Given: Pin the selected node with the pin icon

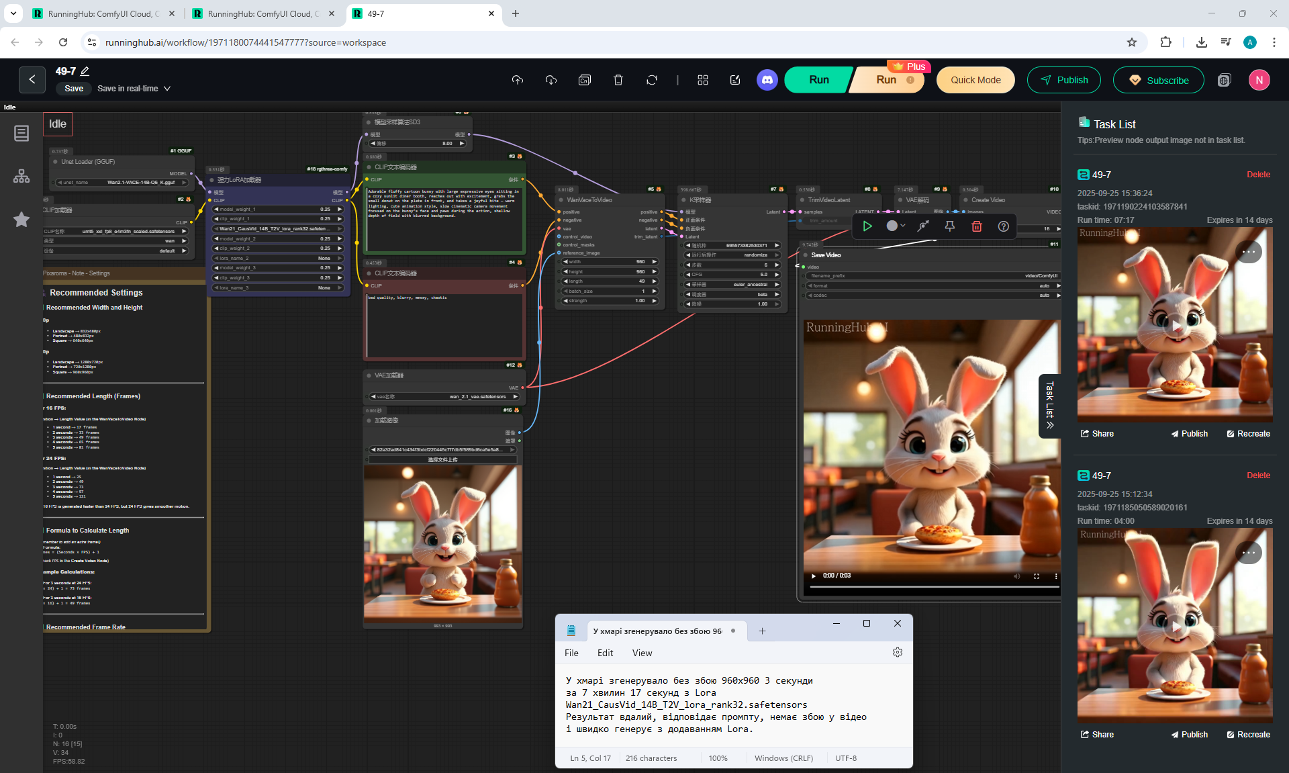Looking at the screenshot, I should (949, 226).
